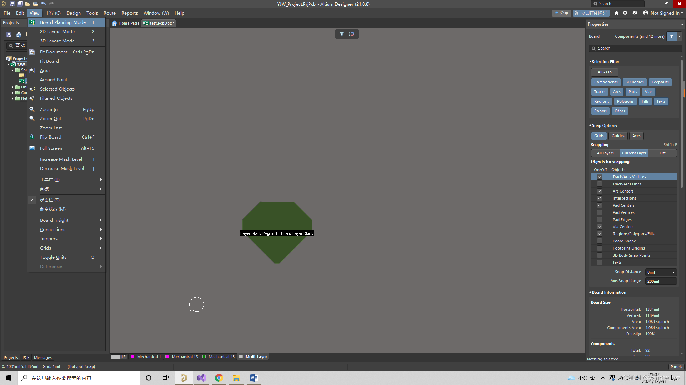Click the Zoom In magnifier icon
Screen dimensions: 686x385
[x=32, y=109]
